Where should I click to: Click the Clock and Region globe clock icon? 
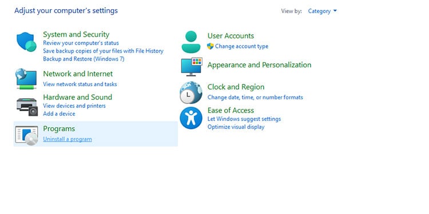click(191, 92)
